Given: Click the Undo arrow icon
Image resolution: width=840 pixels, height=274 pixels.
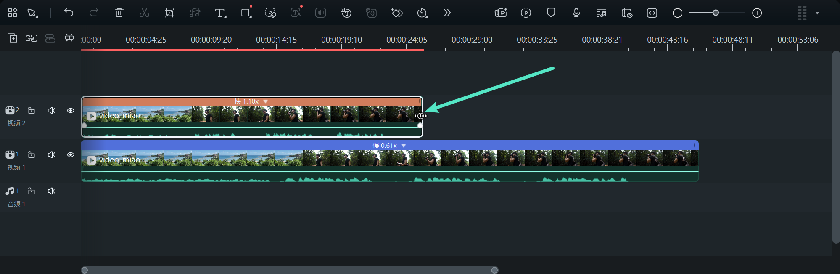Looking at the screenshot, I should (x=69, y=13).
